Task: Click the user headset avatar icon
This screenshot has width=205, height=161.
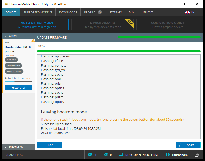Action: pyautogui.click(x=168, y=155)
